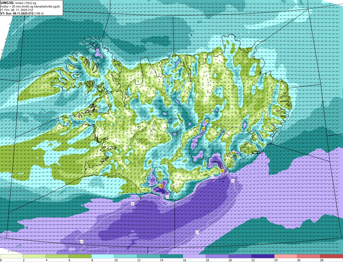Click the yellow 25 gust marker in northwest Iceland
This screenshot has width=343, height=262.
pos(136,96)
